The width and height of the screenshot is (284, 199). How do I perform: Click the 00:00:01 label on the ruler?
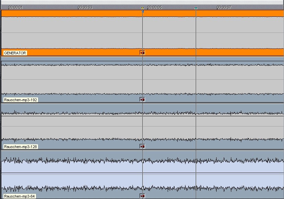click(15, 8)
